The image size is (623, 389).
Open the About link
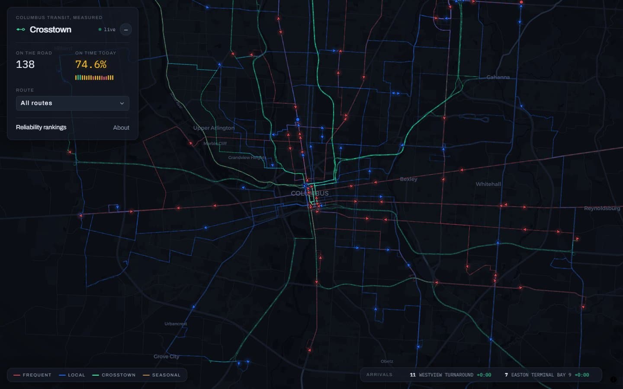[x=121, y=128]
